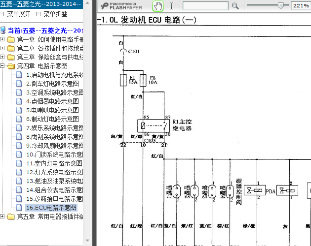Screen dimensions: 311x246
Task: Click 菜单折叠 to collapse menu
Action: point(55,14)
